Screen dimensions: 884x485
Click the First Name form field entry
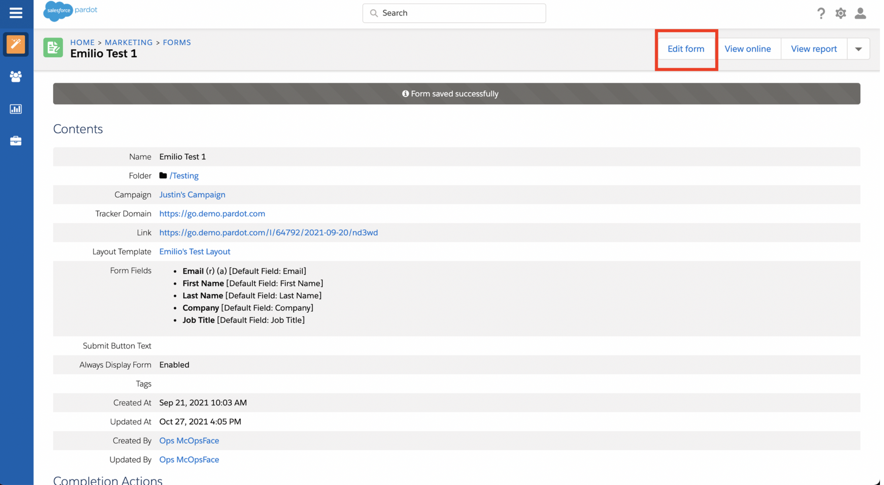[x=253, y=283]
